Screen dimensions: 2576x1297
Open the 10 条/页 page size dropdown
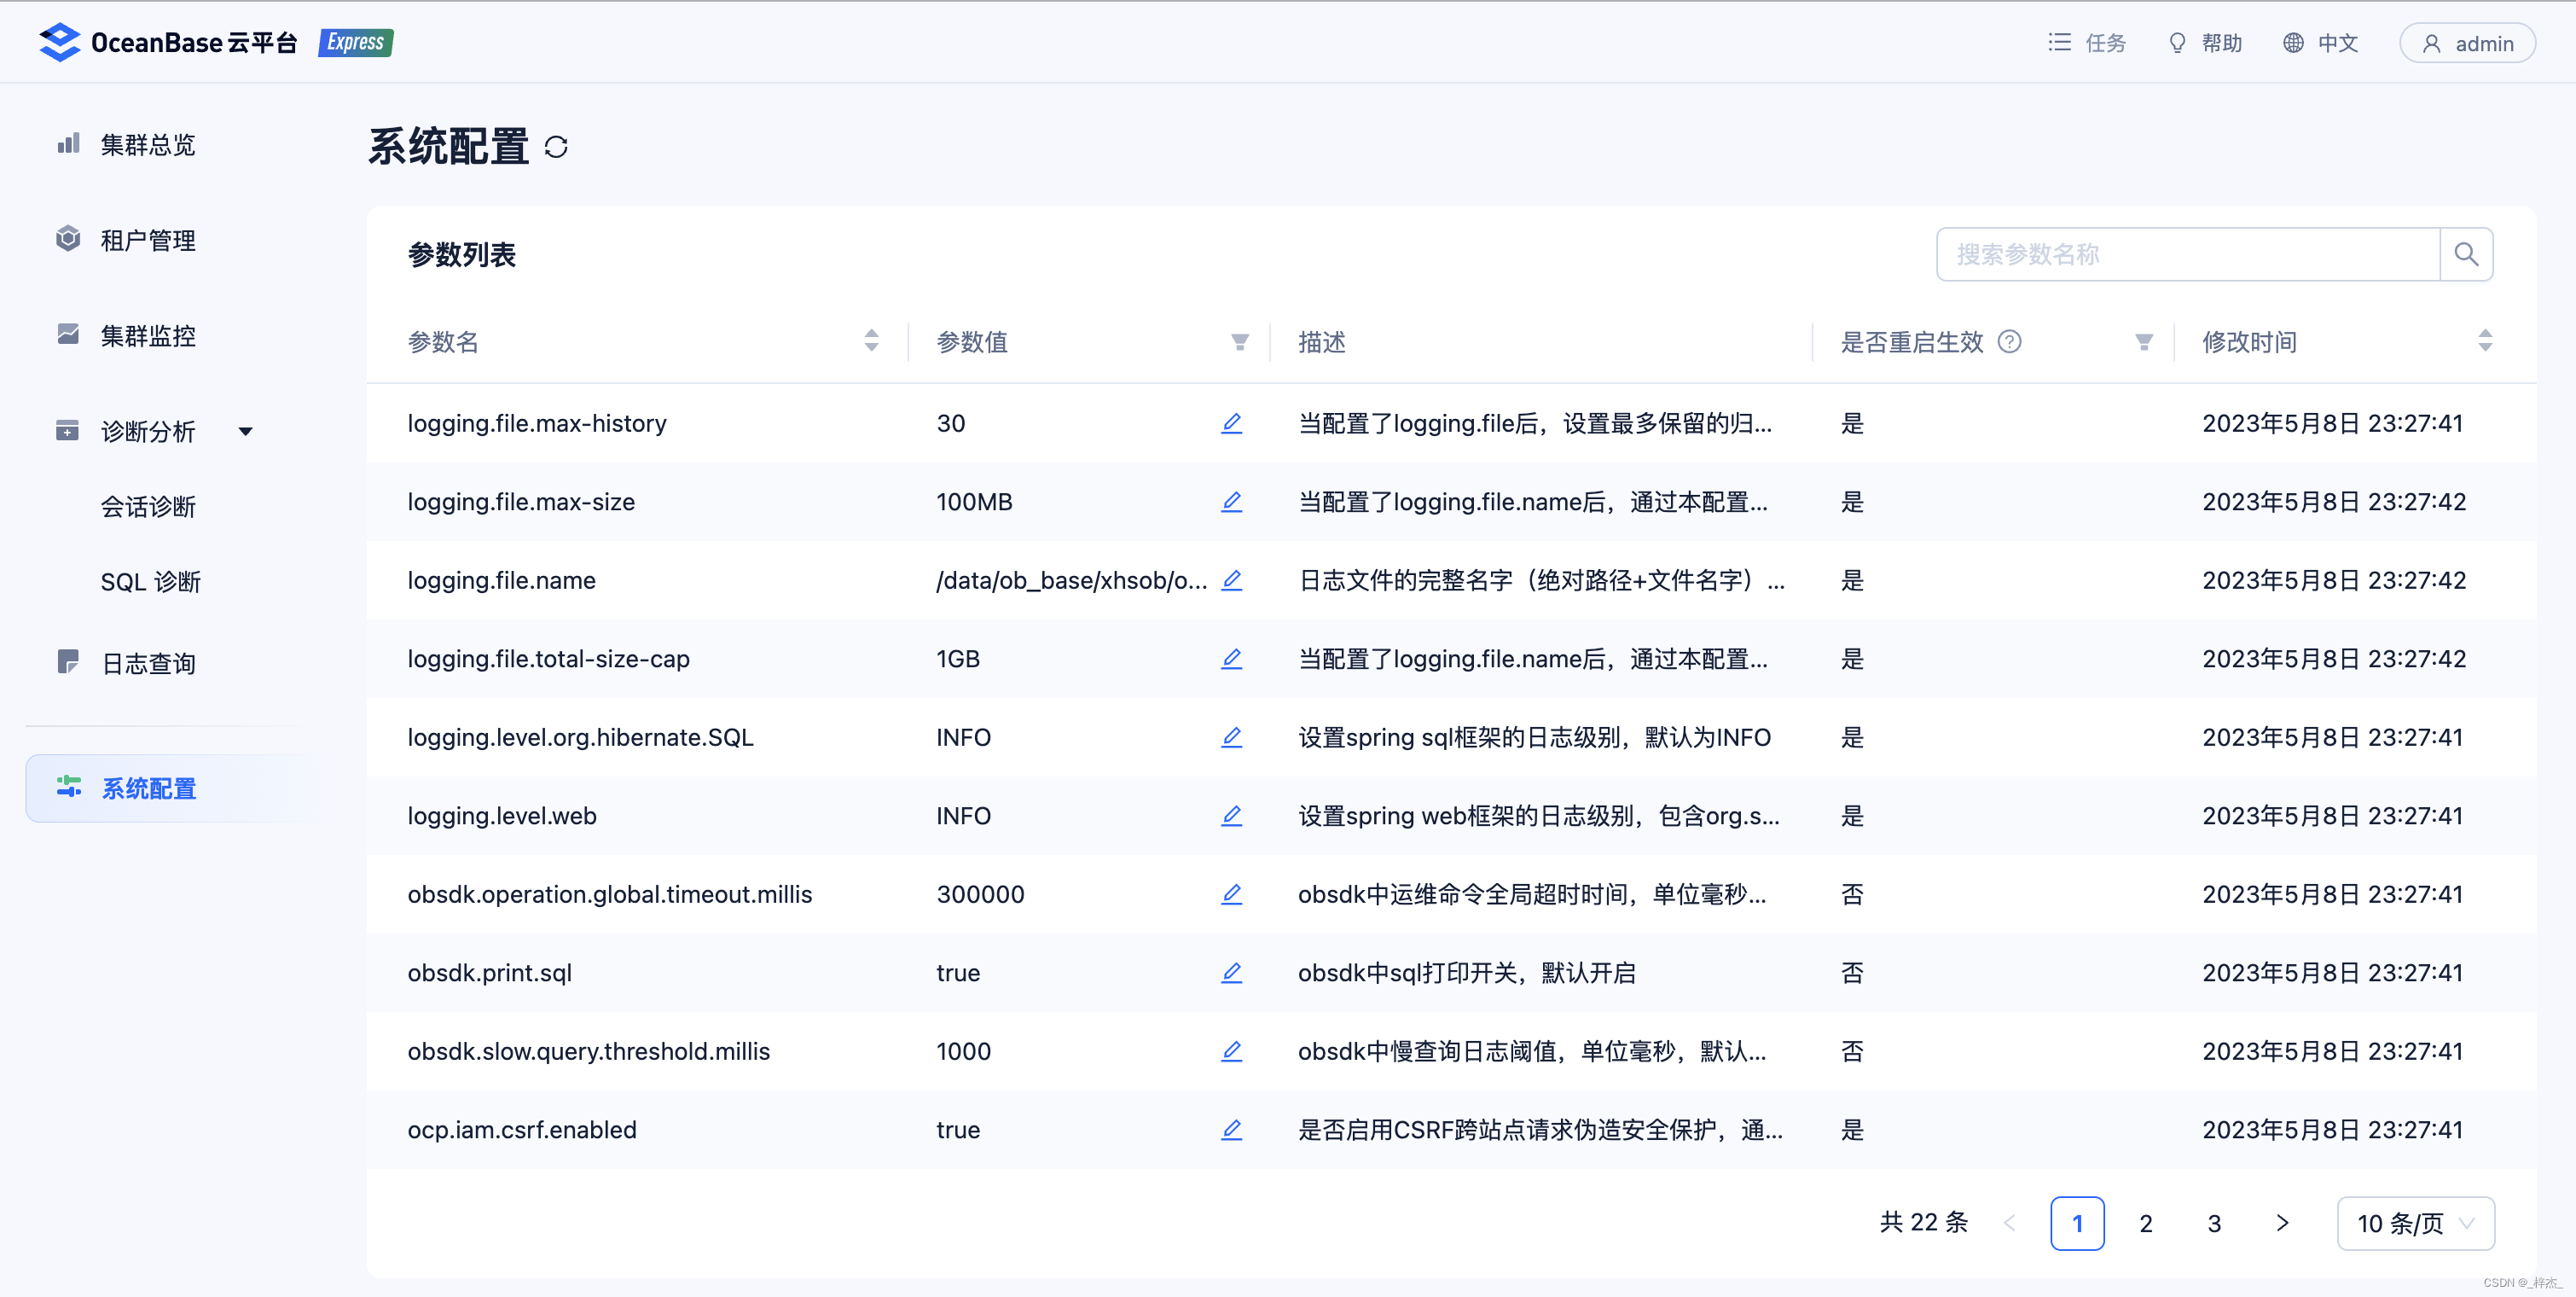[x=2414, y=1222]
